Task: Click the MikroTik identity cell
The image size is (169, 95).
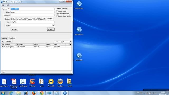Action: coord(36,46)
